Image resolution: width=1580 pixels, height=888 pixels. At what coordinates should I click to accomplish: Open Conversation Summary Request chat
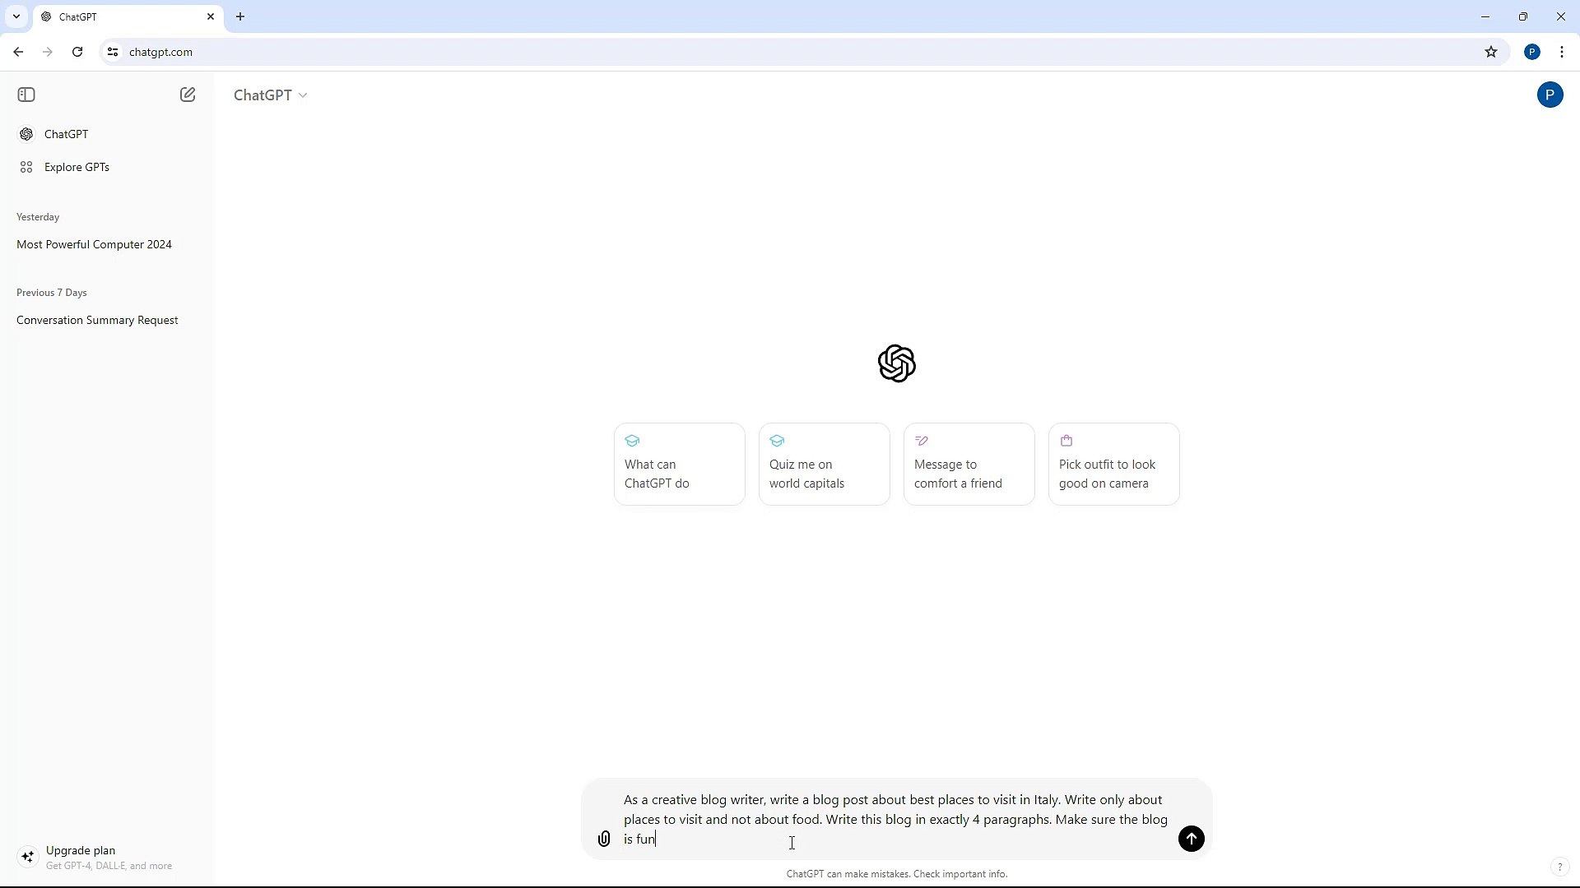[x=97, y=320]
